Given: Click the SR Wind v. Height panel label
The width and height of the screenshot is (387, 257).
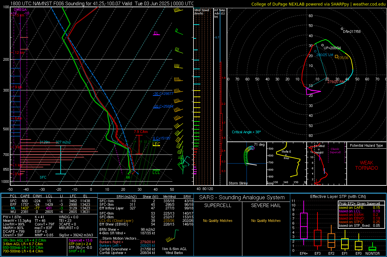Looking at the screenshot, I should (x=318, y=149).
